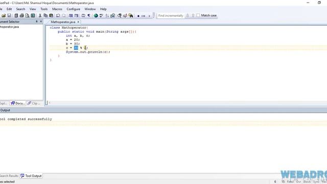The height and width of the screenshot is (184, 327).
Task: Click the highlighted number in the c assignment
Action: [x=76, y=48]
